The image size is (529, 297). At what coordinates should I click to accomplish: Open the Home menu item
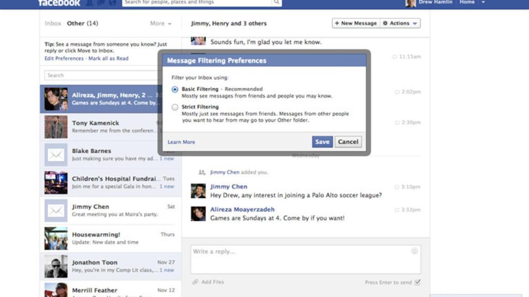coord(466,2)
